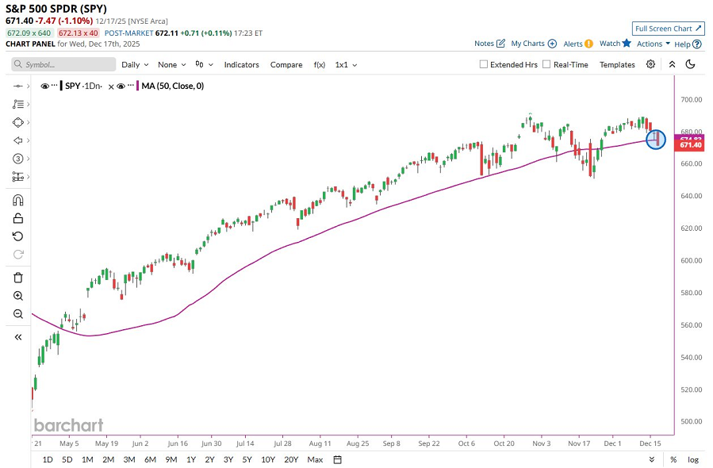The height and width of the screenshot is (468, 713).
Task: Open the Indicators menu
Action: click(242, 64)
